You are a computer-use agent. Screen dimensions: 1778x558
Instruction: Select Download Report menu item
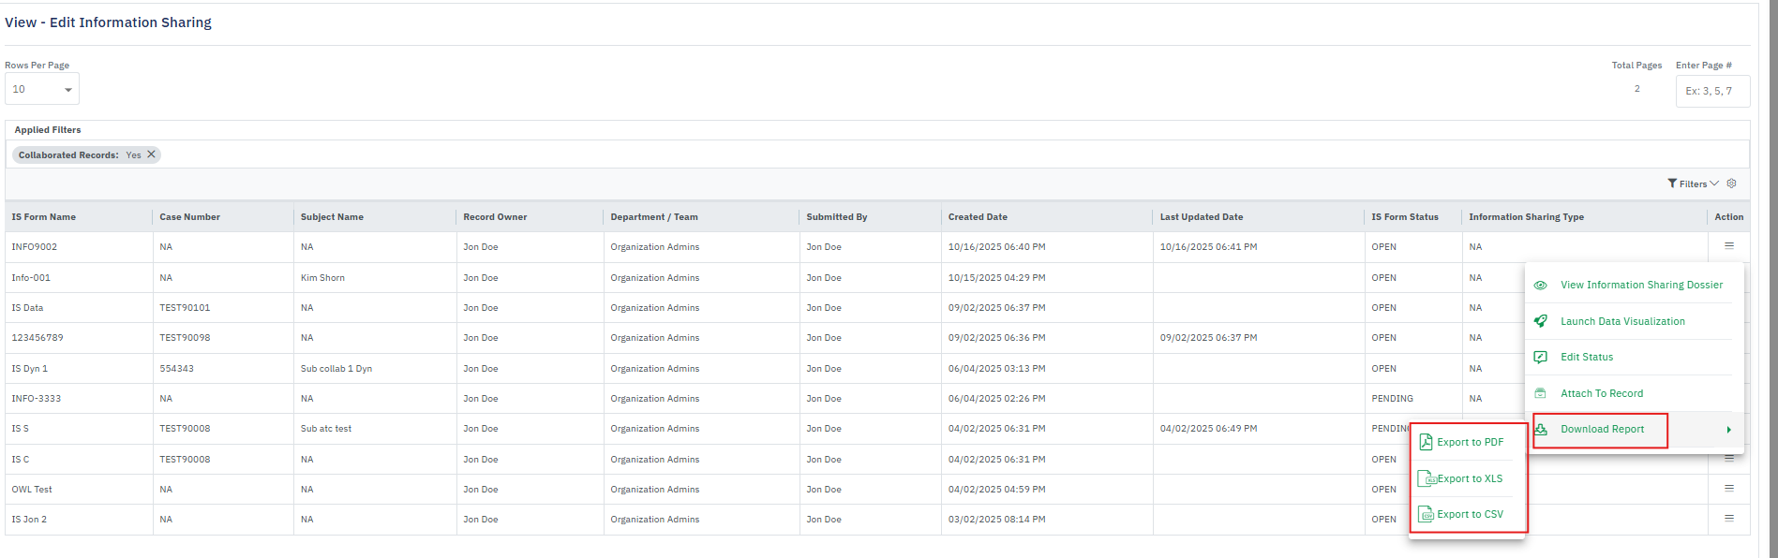1602,430
